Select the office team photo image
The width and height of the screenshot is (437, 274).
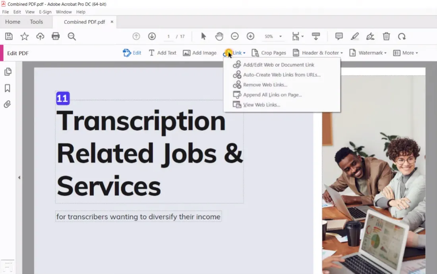coord(374,175)
